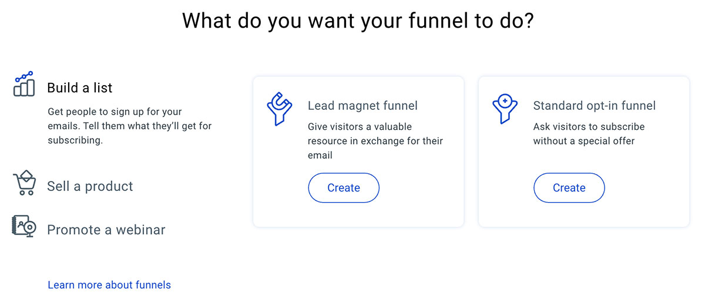Select the Sell a product option
The image size is (705, 302).
[90, 186]
